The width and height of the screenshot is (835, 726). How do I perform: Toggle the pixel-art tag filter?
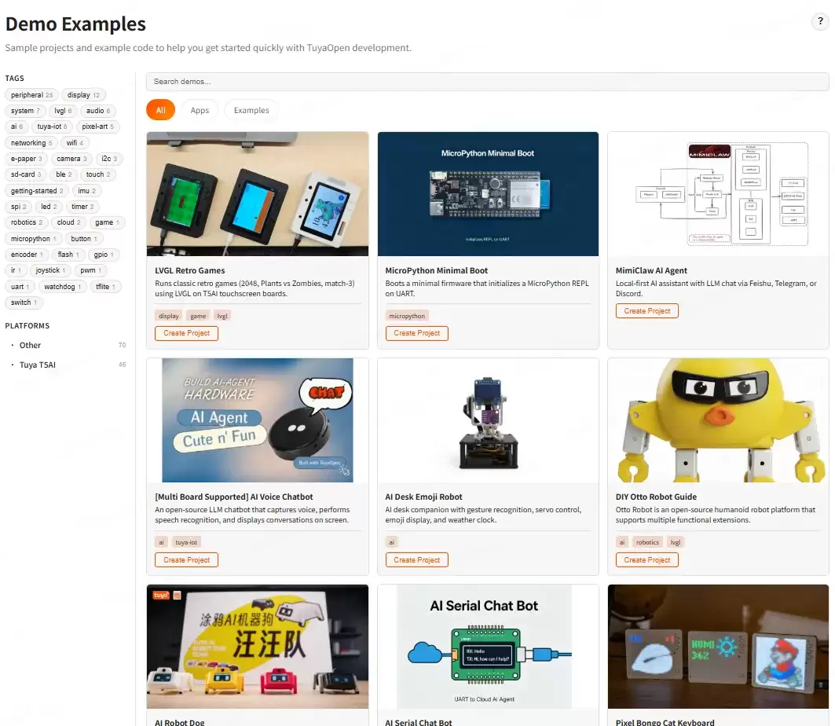tap(97, 126)
